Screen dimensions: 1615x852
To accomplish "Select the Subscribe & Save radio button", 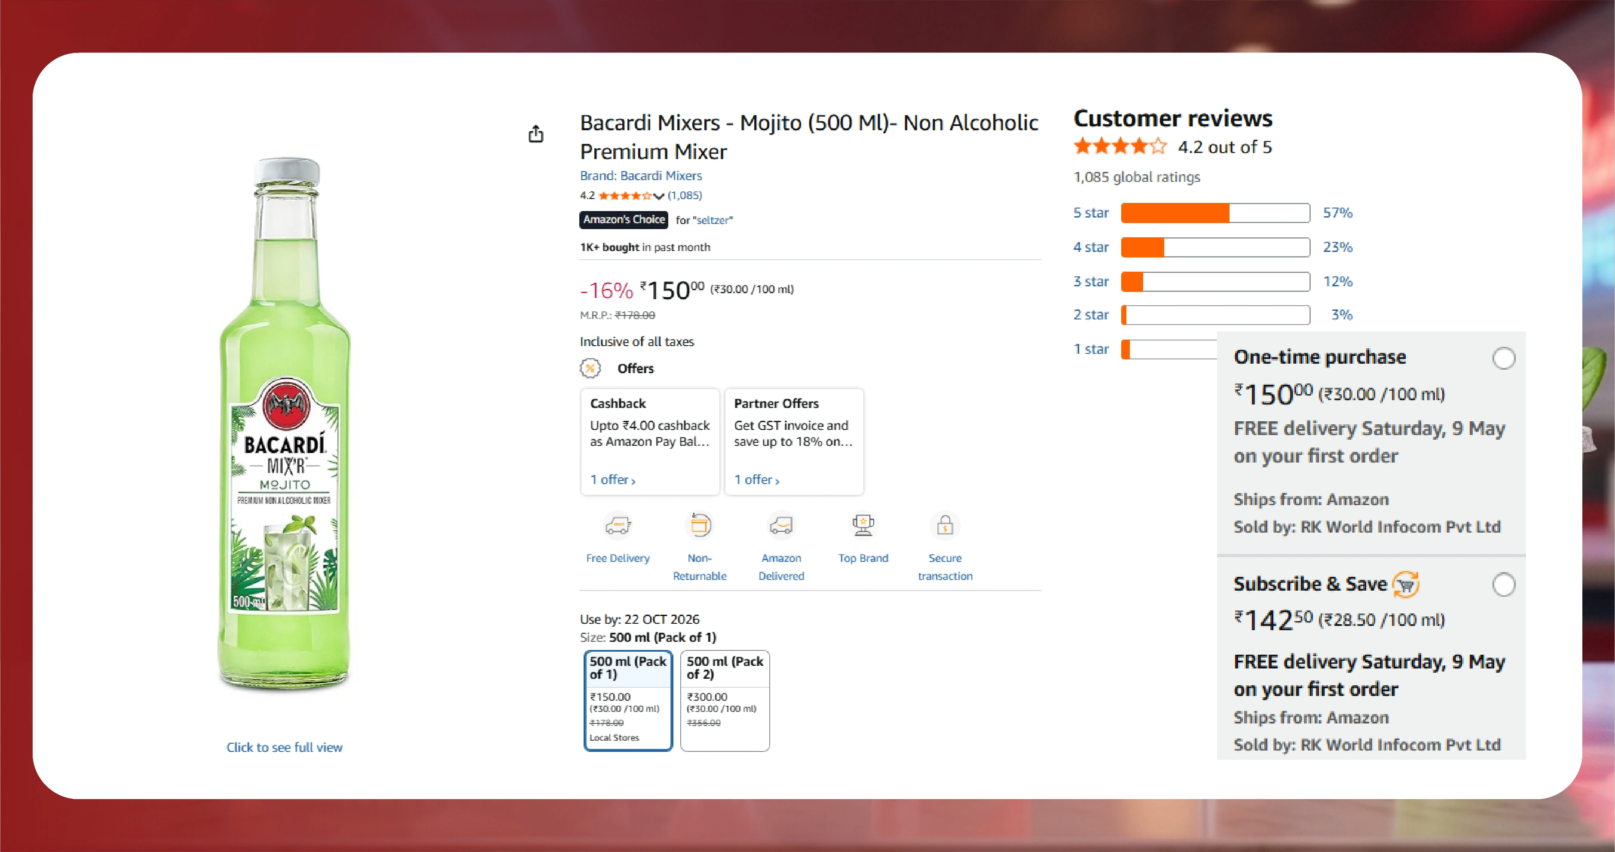I will tap(1503, 584).
